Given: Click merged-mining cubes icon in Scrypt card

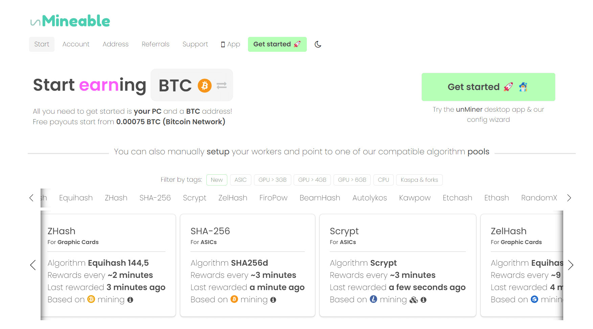Looking at the screenshot, I should (x=414, y=300).
